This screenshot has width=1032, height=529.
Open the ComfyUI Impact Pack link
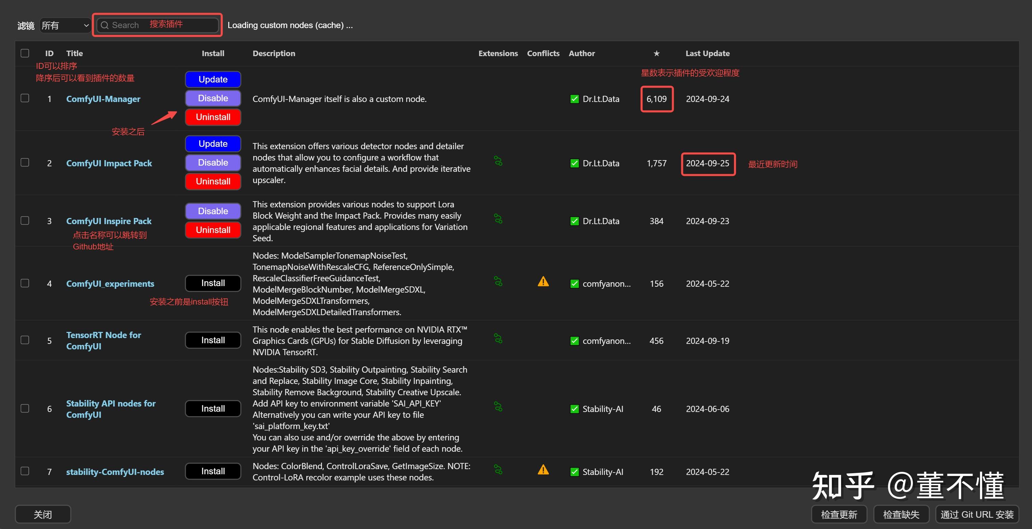click(109, 163)
